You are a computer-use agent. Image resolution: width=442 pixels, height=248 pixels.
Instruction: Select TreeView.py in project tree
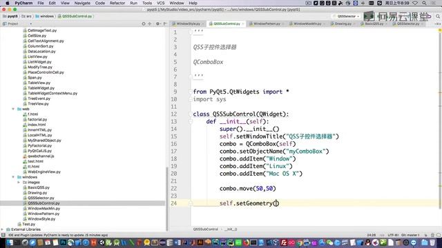(x=38, y=104)
